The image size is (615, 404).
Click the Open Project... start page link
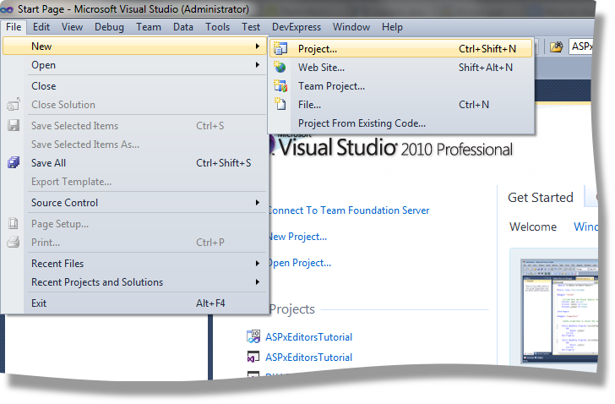(300, 263)
